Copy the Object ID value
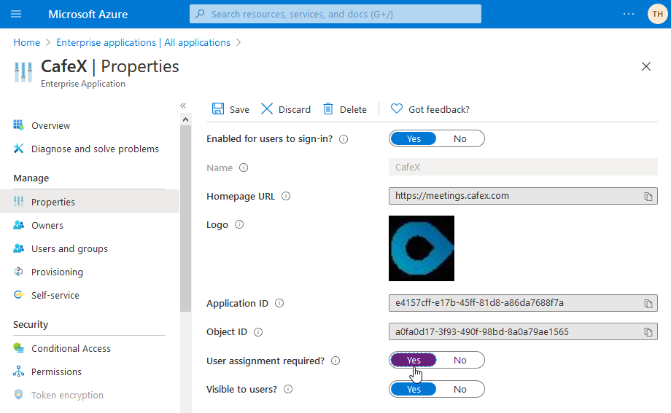This screenshot has height=413, width=671. [x=648, y=332]
